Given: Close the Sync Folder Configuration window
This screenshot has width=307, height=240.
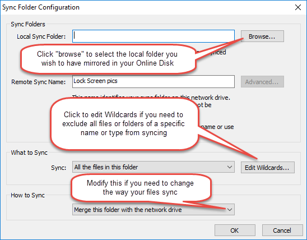Looking at the screenshot, I should point(298,7).
